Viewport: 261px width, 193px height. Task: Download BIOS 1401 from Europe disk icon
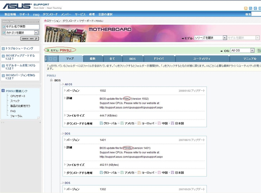coord(139,172)
